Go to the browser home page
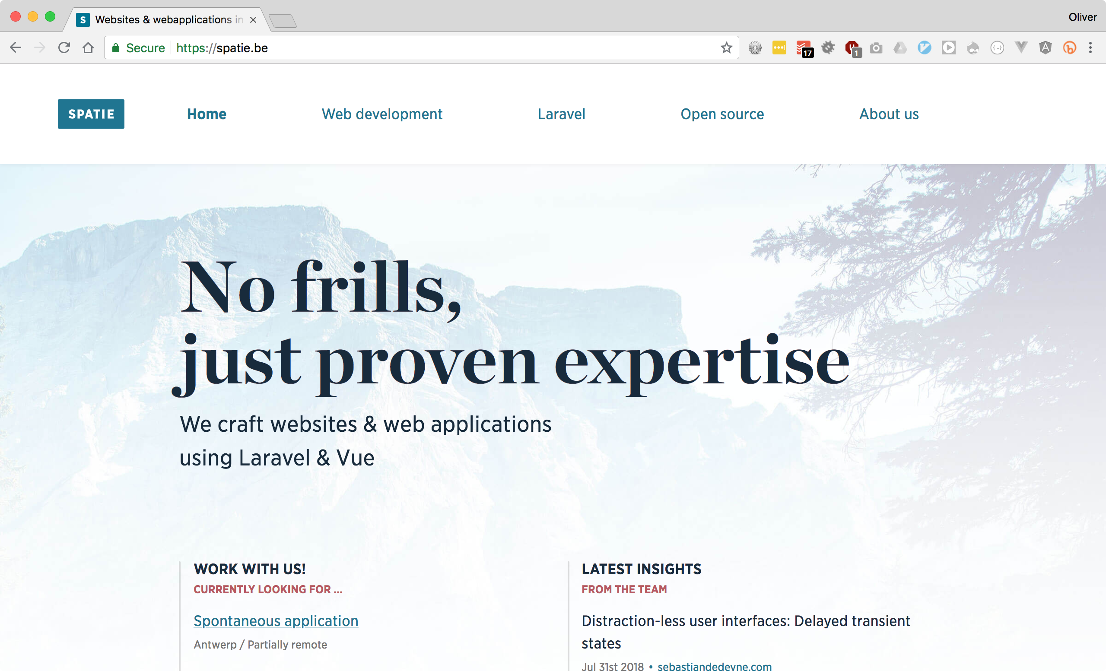Screen dimensions: 1106x671 (89, 48)
